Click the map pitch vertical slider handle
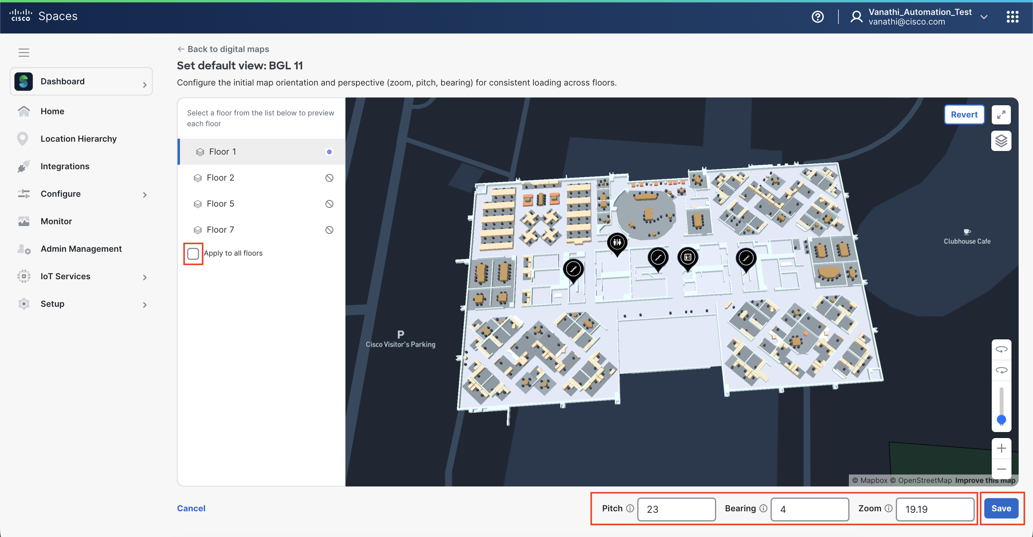This screenshot has width=1033, height=537. [1001, 419]
